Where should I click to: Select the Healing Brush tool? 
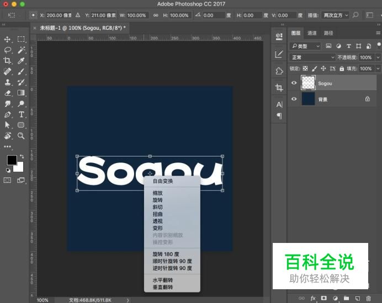(x=7, y=72)
